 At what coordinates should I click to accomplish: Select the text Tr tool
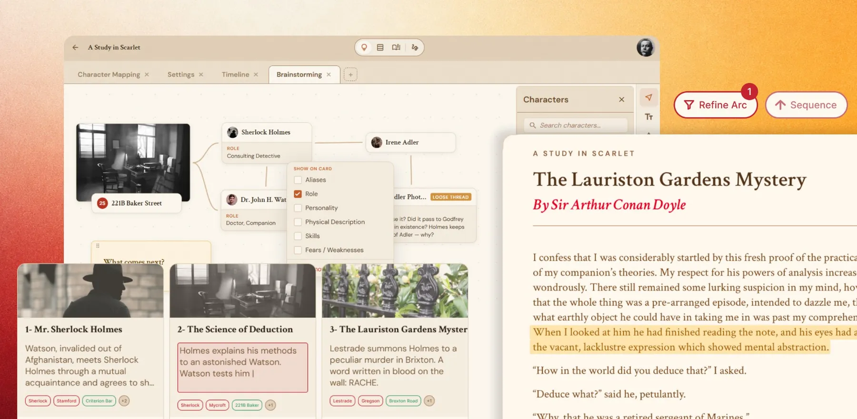(x=648, y=117)
